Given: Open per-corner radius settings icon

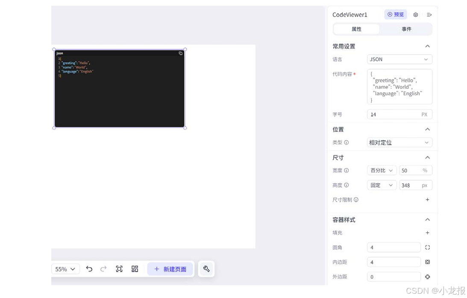Looking at the screenshot, I should [427, 247].
